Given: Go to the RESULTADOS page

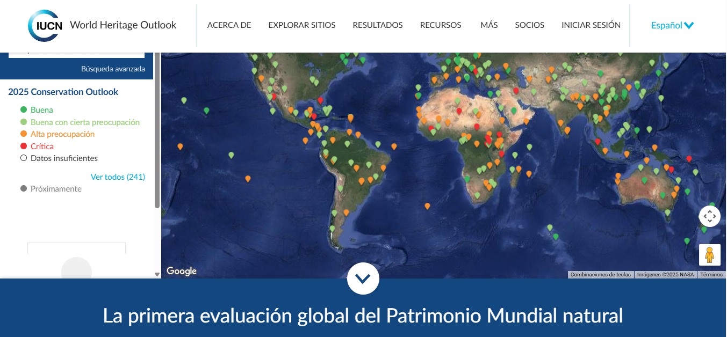Looking at the screenshot, I should click(x=377, y=25).
